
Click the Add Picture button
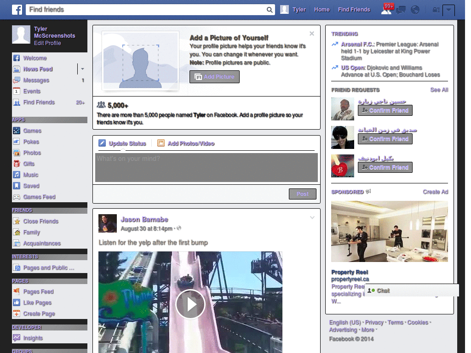click(x=214, y=77)
